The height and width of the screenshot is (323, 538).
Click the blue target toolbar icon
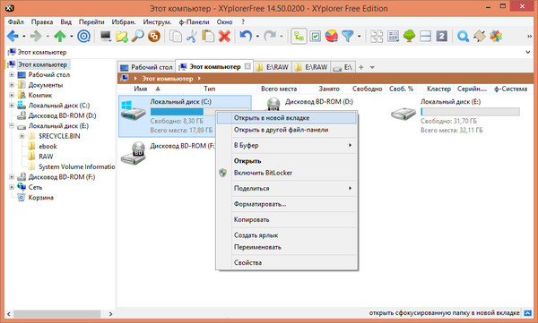83,36
